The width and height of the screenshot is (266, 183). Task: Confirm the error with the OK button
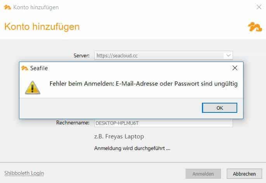(219, 108)
